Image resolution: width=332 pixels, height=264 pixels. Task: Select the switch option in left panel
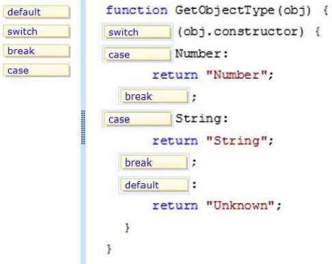click(x=37, y=31)
